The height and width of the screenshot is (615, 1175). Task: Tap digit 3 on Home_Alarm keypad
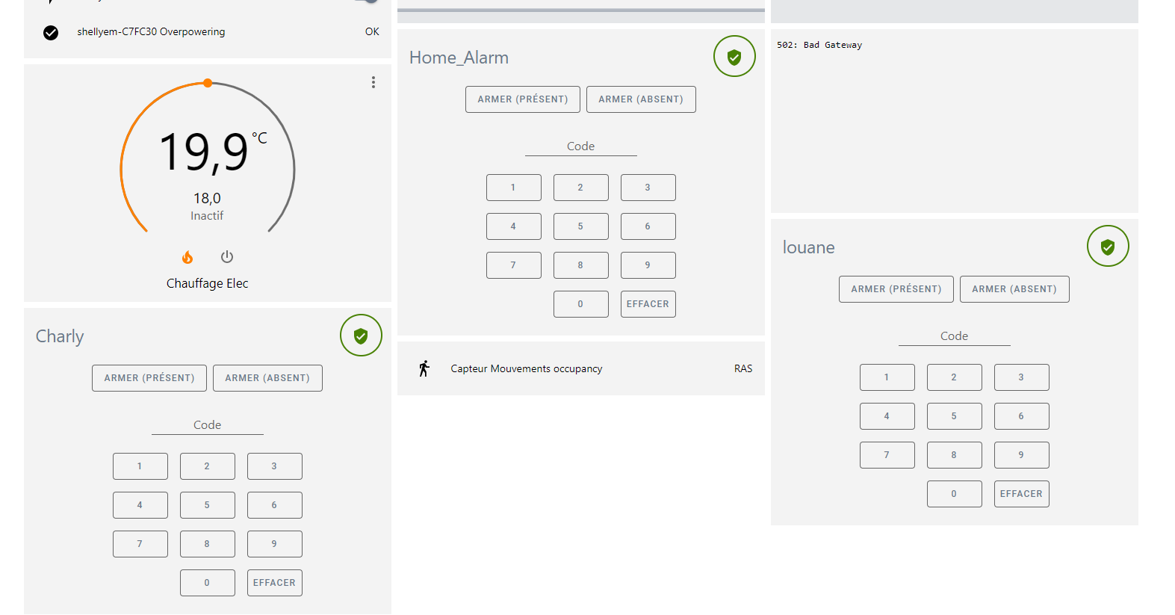click(x=648, y=188)
